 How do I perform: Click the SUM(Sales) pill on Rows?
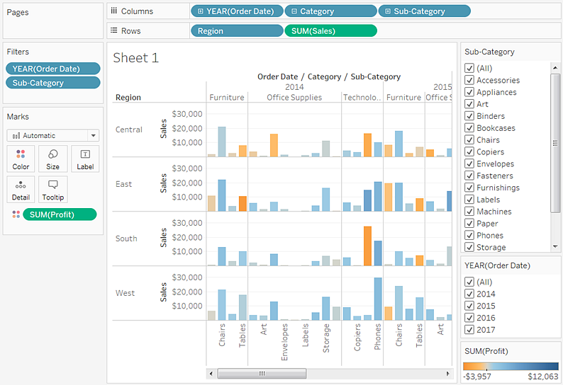pyautogui.click(x=330, y=30)
